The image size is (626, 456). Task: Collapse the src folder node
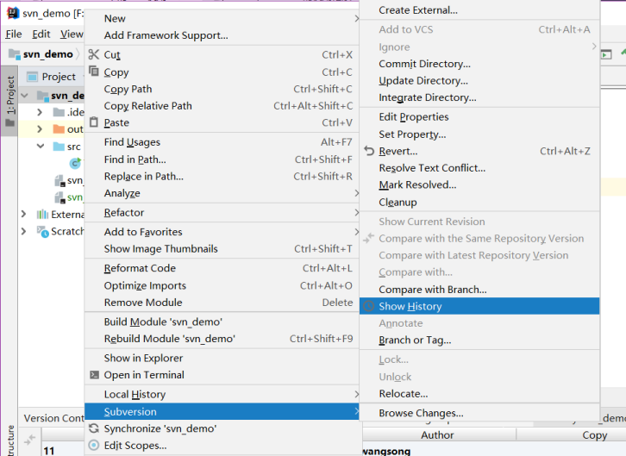(x=40, y=147)
